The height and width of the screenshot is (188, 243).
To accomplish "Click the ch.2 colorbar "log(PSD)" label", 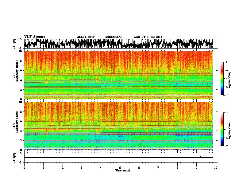I will pyautogui.click(x=230, y=131).
